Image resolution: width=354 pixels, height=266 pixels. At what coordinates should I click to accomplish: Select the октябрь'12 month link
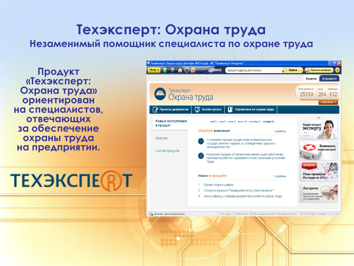click(x=268, y=121)
